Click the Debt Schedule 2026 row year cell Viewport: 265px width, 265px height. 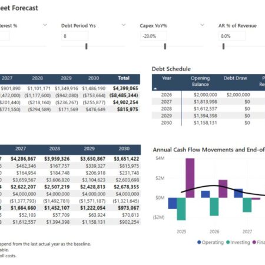click(x=167, y=95)
